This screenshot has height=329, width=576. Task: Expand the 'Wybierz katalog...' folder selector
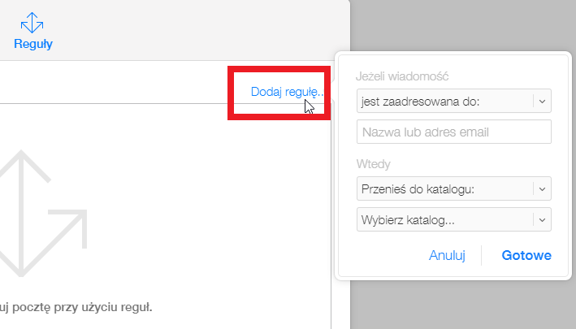(453, 219)
